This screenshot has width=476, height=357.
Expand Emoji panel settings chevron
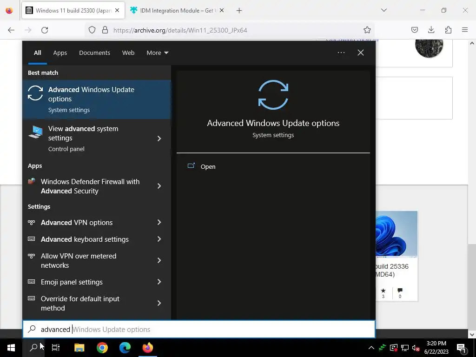coord(159,282)
